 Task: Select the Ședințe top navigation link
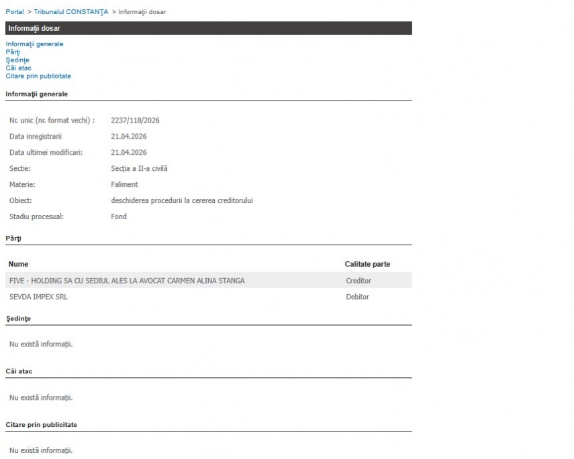pos(17,60)
